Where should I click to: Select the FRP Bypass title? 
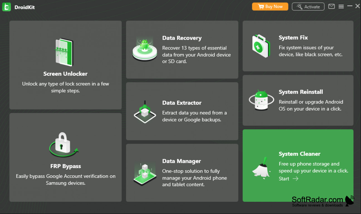tap(66, 166)
